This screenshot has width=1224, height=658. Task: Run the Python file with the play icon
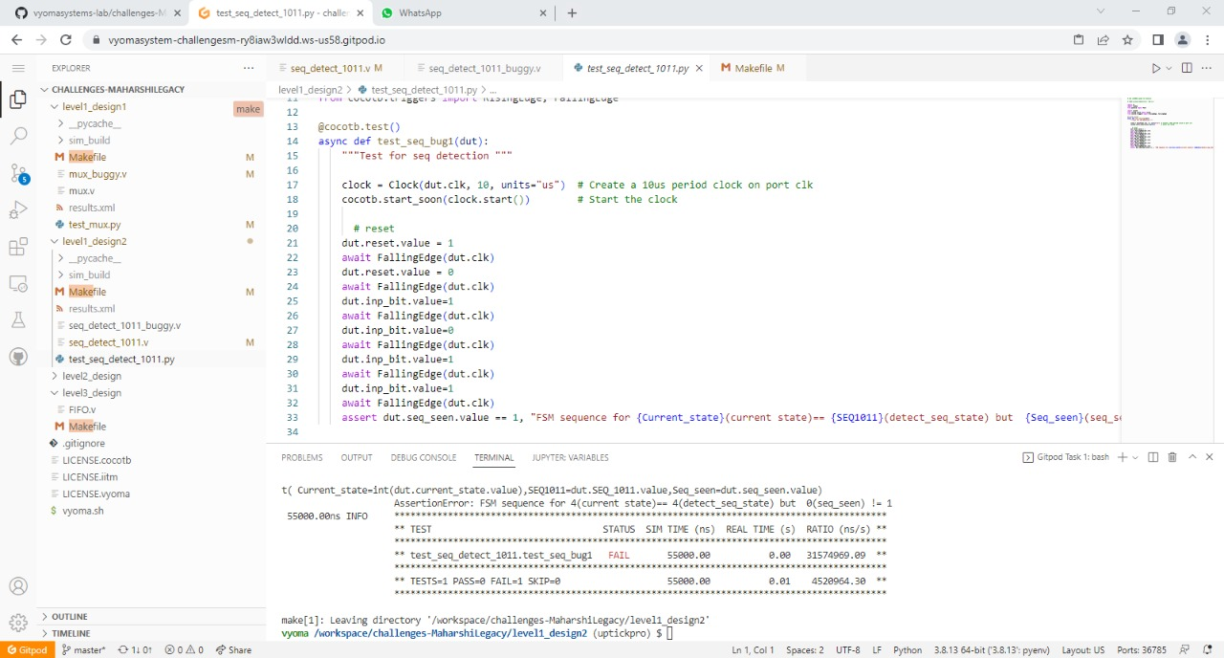[1154, 68]
